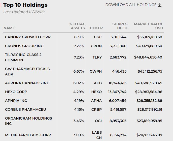The width and height of the screenshot is (173, 141).
Task: Click GW PHARMACEUTICALS - ADR name
Action: pyautogui.click(x=28, y=71)
